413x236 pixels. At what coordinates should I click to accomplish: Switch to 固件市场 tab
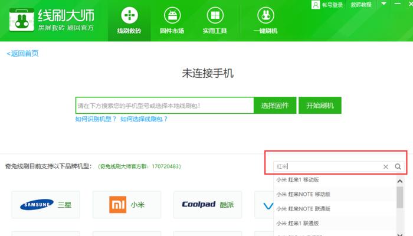172,21
